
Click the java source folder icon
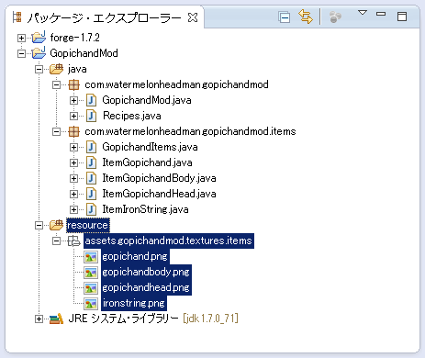[x=56, y=69]
